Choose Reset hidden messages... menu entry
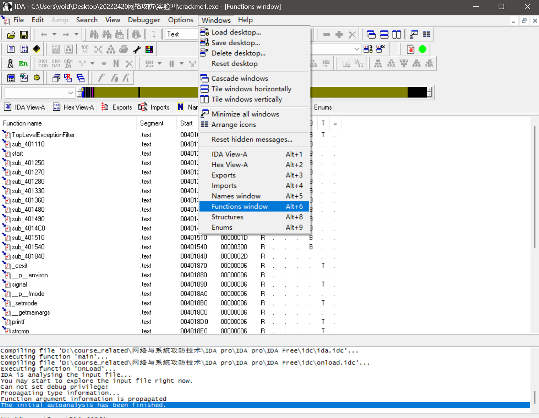 point(254,140)
